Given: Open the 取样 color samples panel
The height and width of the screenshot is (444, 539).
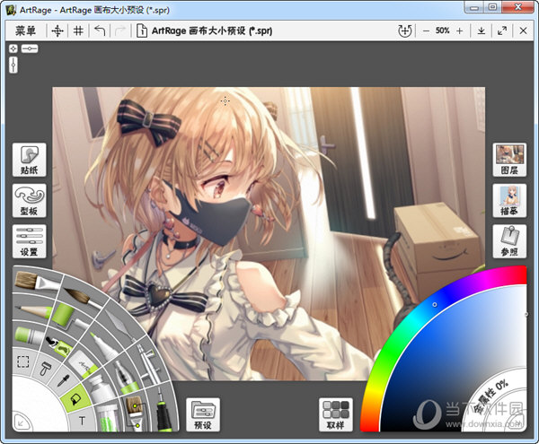Looking at the screenshot, I should [x=336, y=414].
